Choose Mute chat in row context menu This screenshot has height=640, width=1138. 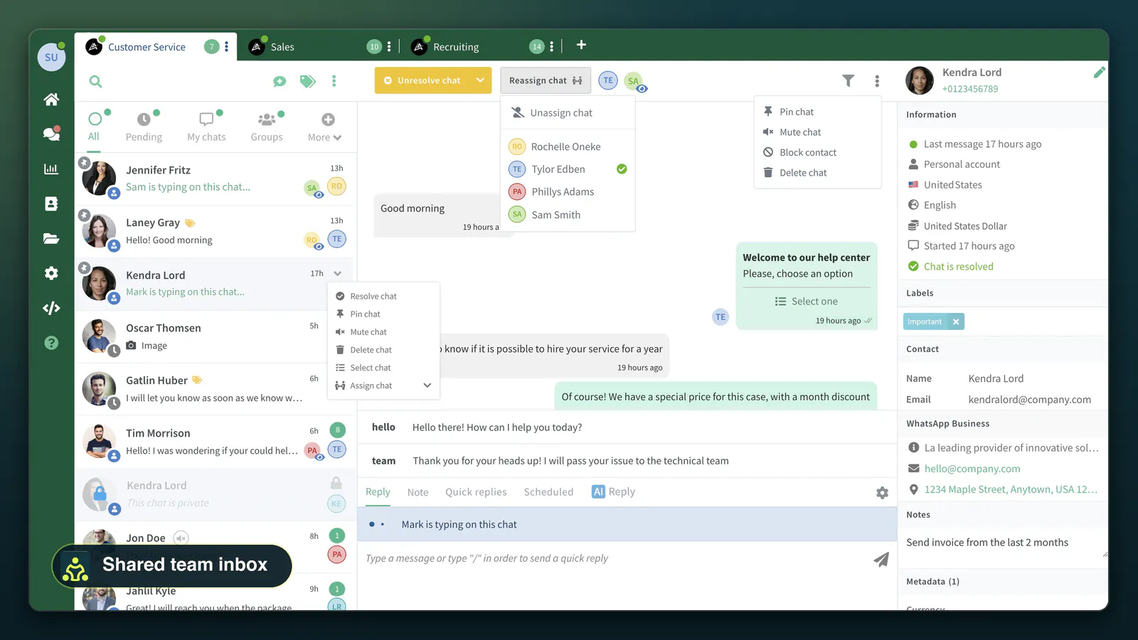(384, 332)
